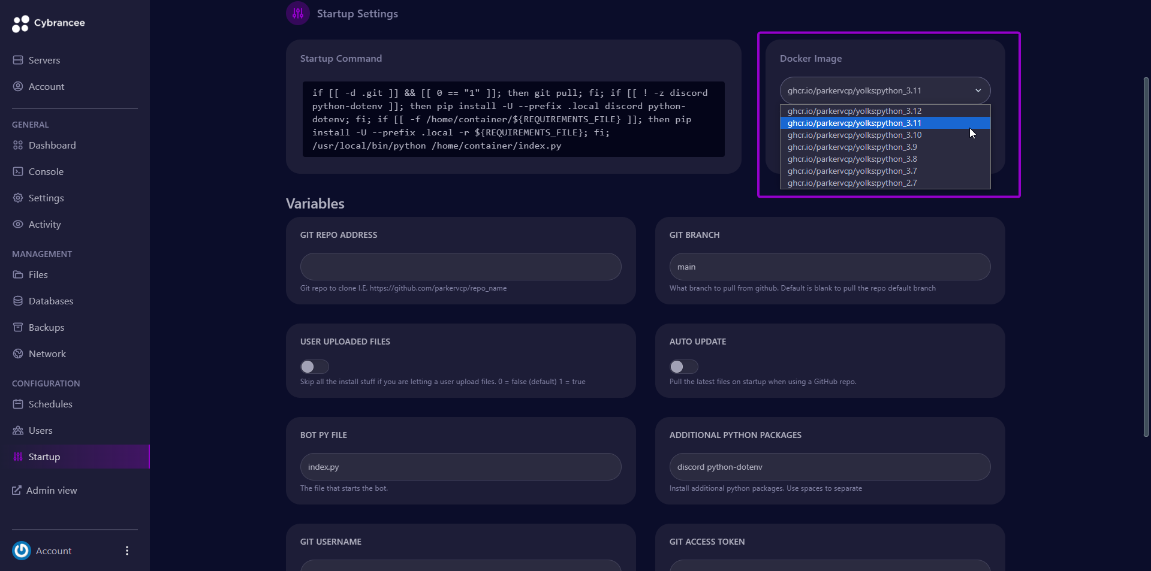Open Servers via its sidebar icon
Image resolution: width=1151 pixels, height=571 pixels.
tap(18, 60)
